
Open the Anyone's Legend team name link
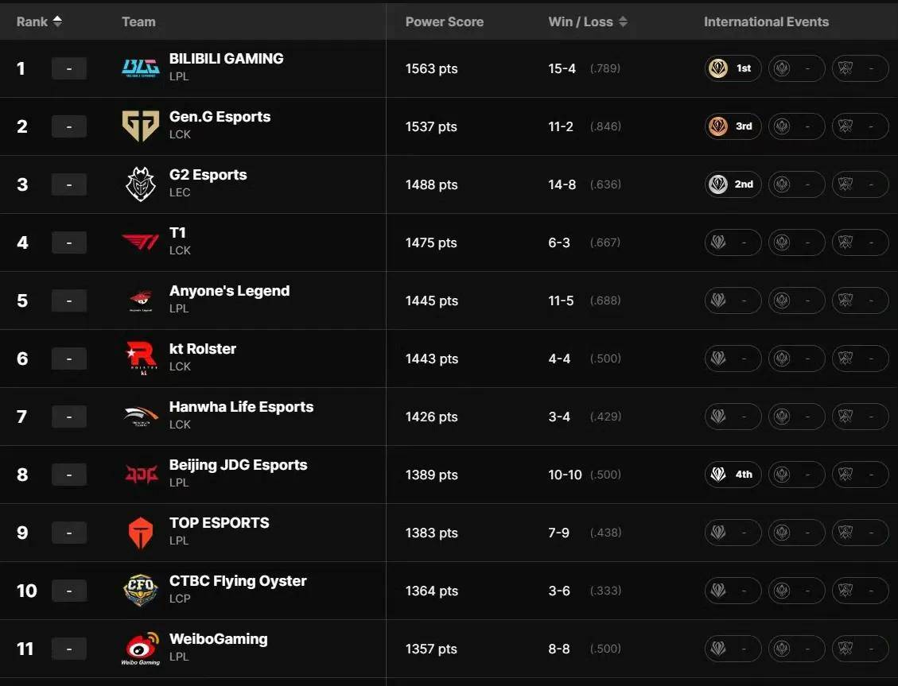pyautogui.click(x=229, y=291)
